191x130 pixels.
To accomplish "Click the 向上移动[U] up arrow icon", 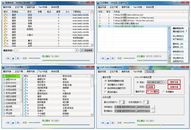I will pyautogui.click(x=169, y=36).
